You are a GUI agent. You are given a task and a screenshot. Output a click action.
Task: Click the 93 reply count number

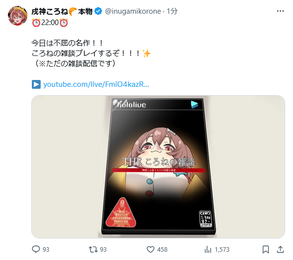(x=46, y=250)
